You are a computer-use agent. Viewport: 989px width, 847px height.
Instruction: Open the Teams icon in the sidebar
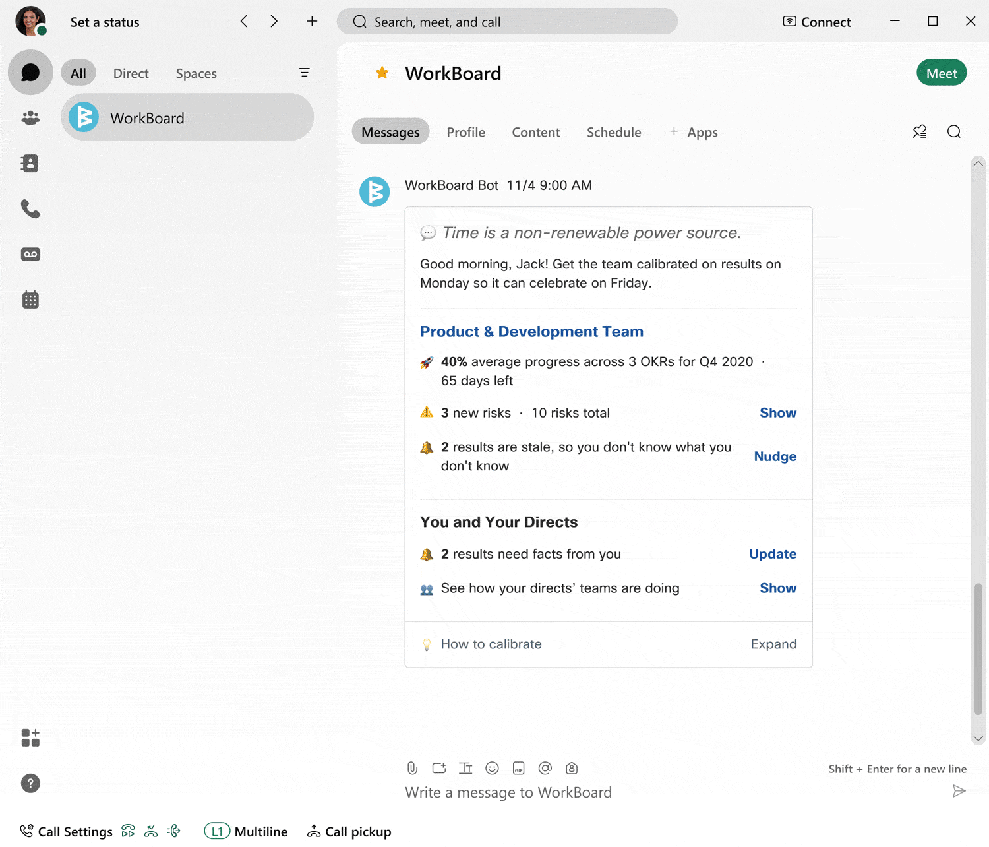[30, 118]
